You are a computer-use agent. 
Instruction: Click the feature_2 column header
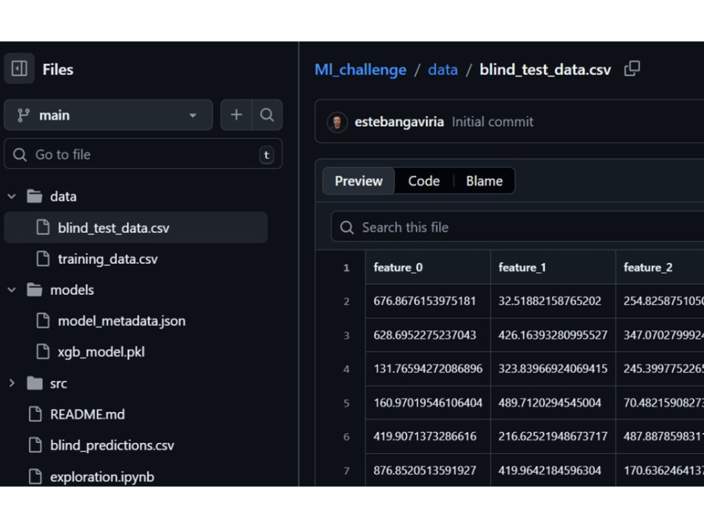pos(660,268)
